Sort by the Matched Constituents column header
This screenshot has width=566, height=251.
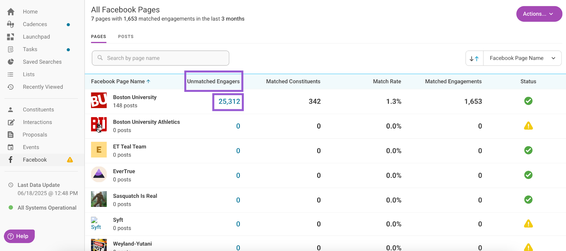point(293,81)
